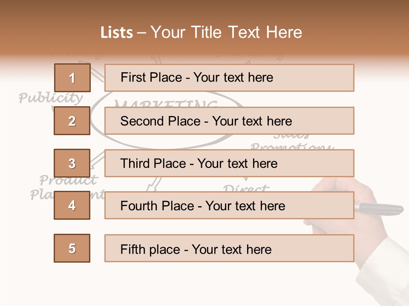409x306 pixels.
Task: Click the MARKETING word in the oval
Action: coord(166,103)
